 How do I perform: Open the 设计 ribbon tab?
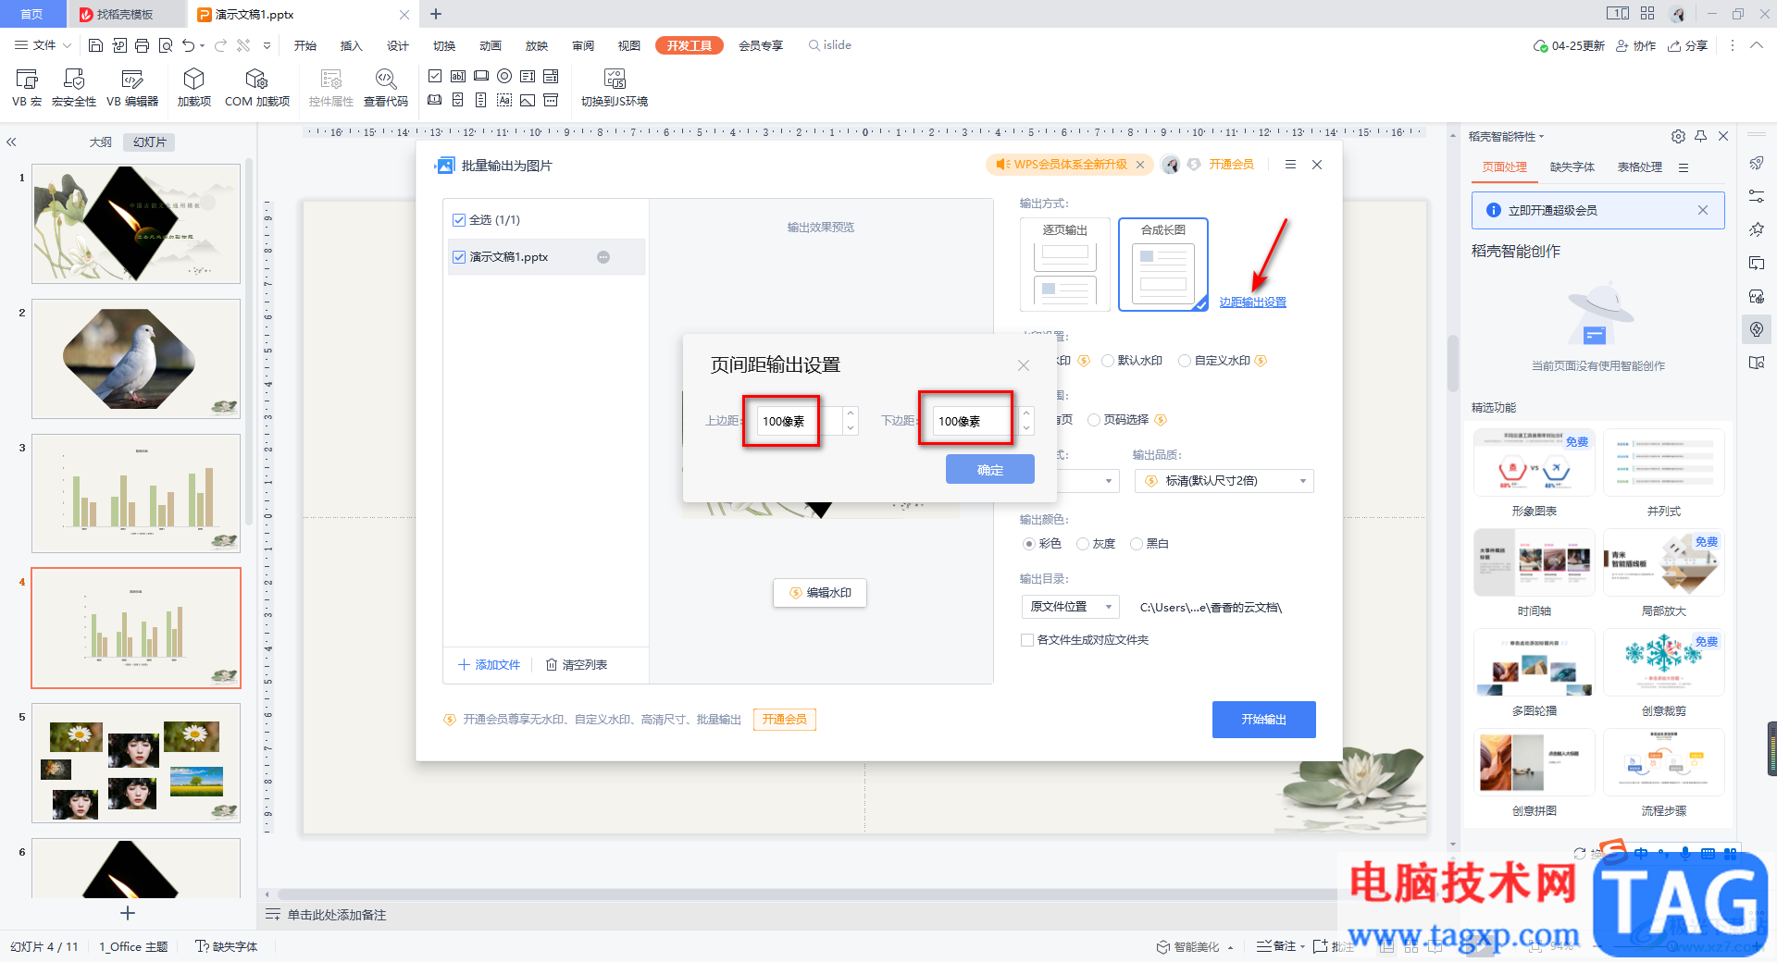click(398, 45)
